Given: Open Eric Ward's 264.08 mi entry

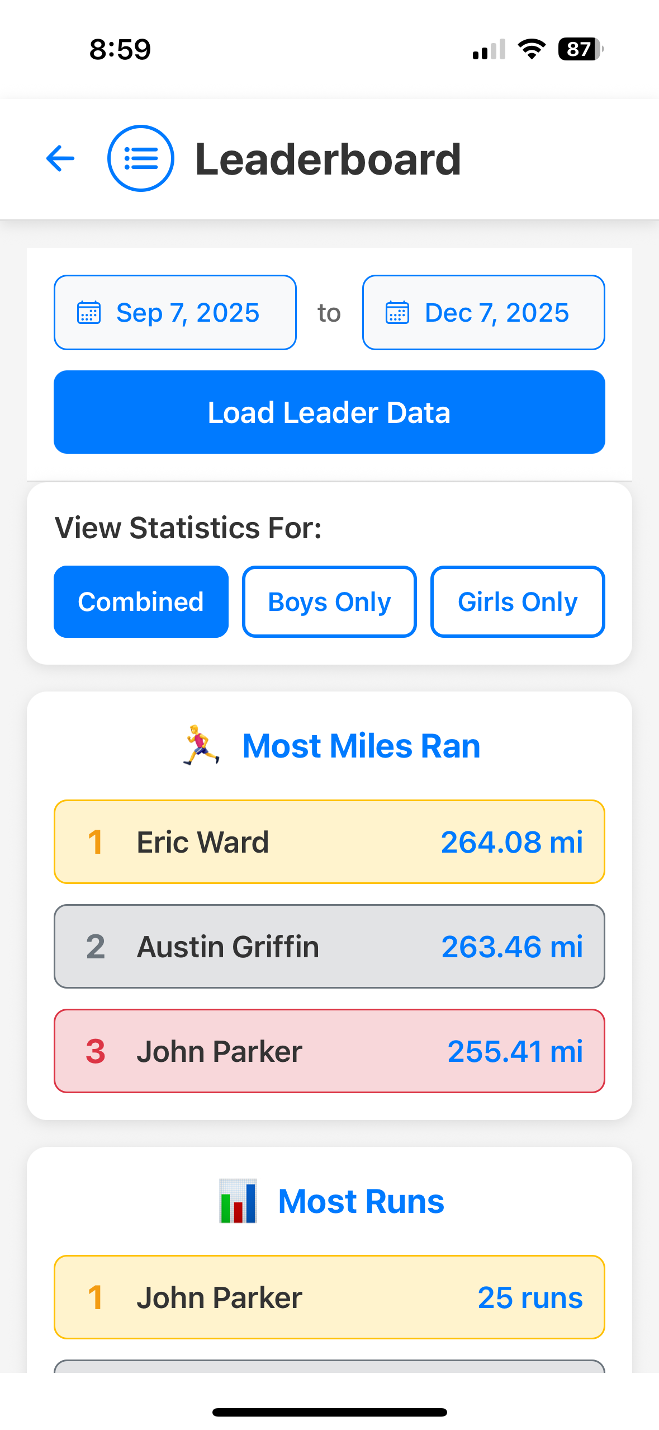Looking at the screenshot, I should pyautogui.click(x=329, y=842).
